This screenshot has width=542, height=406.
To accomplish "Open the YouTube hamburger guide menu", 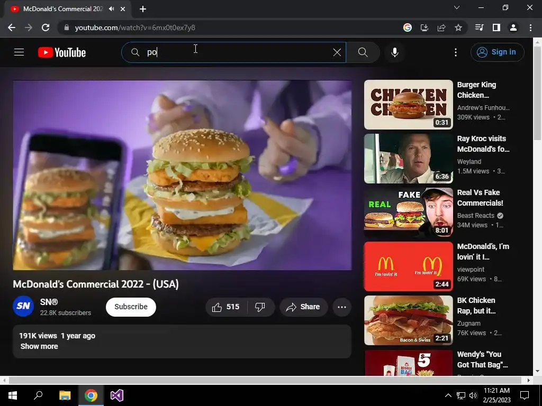I will (x=19, y=52).
